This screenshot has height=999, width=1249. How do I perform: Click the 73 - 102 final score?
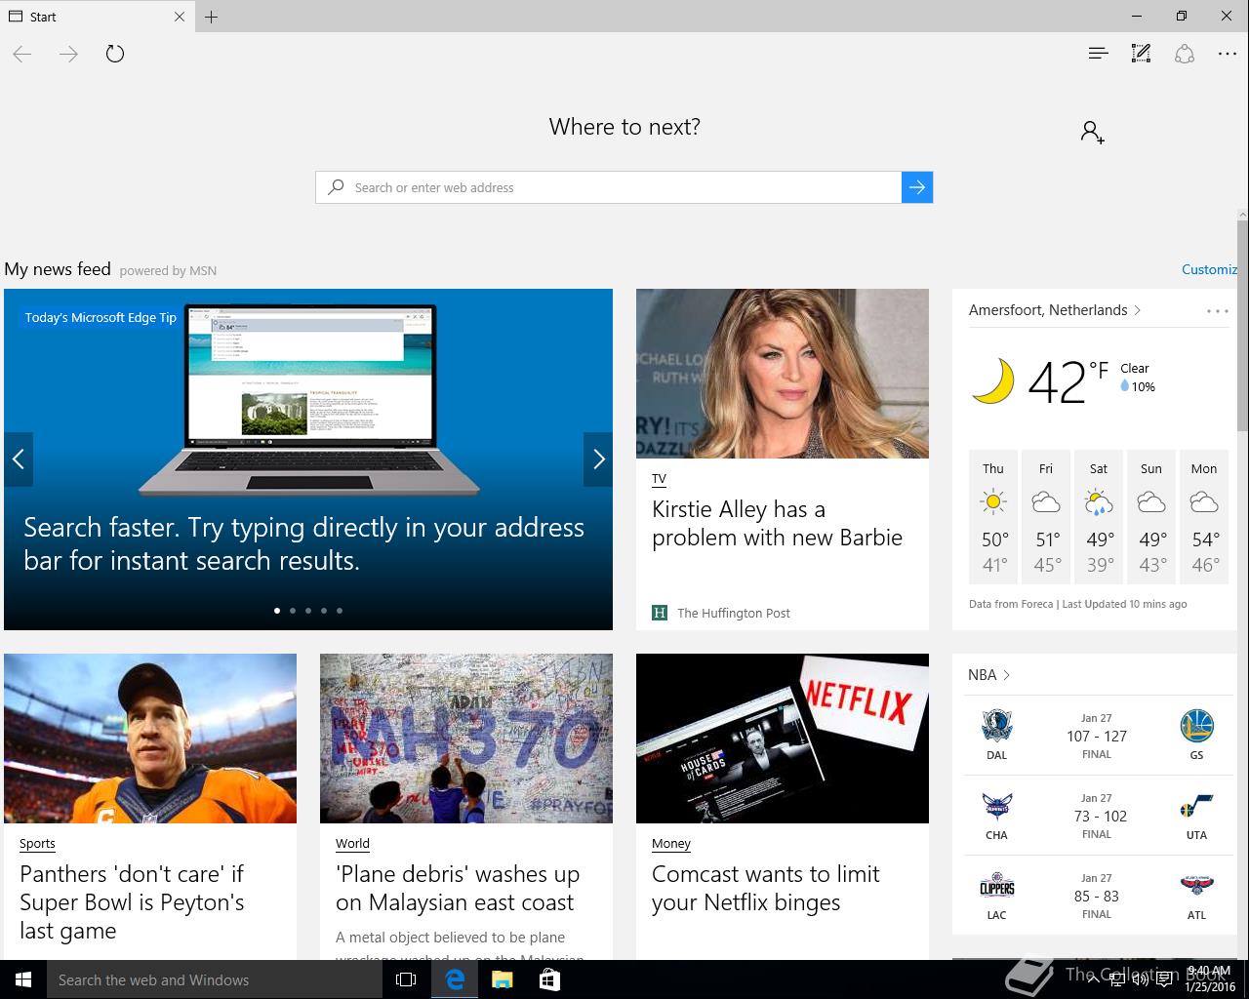pyautogui.click(x=1100, y=817)
